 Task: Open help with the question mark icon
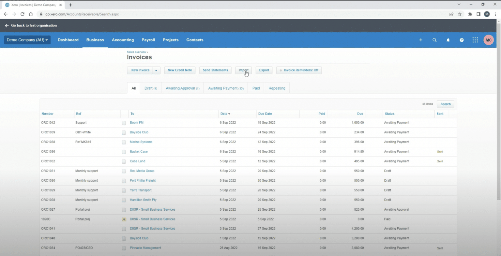pyautogui.click(x=462, y=40)
